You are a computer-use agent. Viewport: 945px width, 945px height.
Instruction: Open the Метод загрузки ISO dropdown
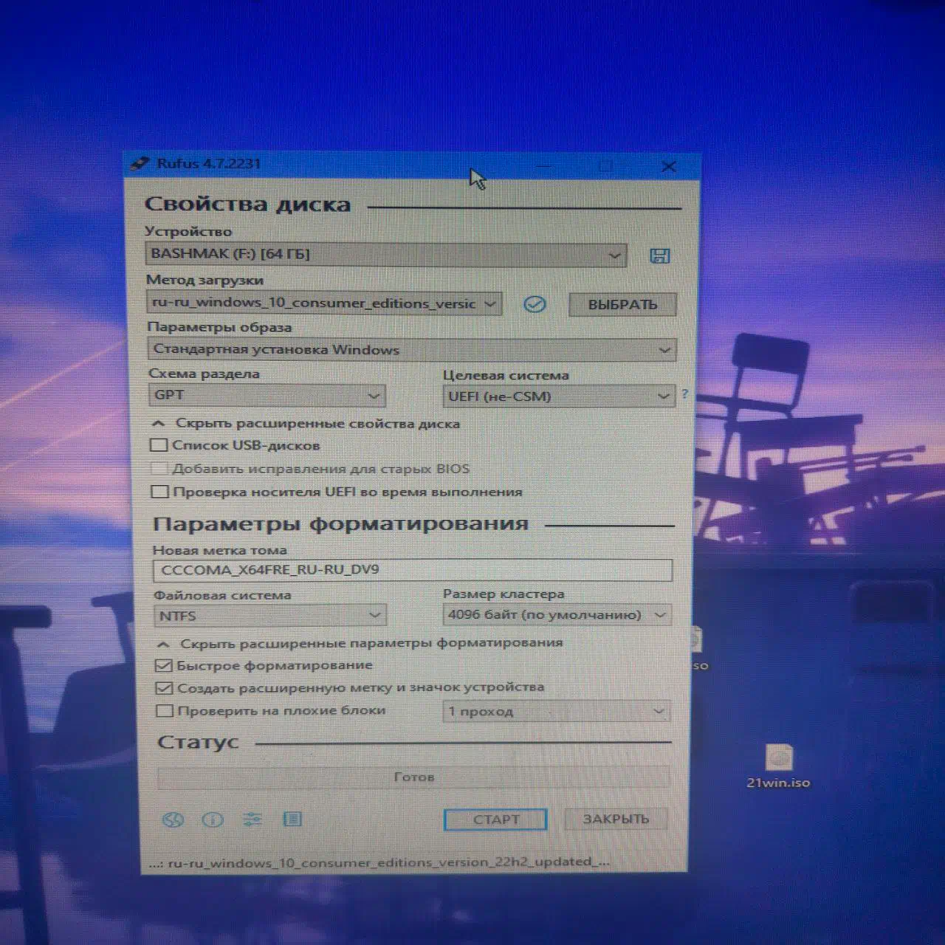tap(324, 303)
